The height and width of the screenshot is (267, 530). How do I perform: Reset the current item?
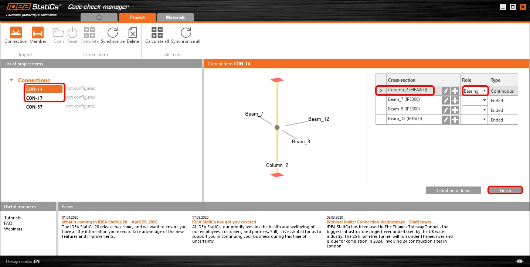tap(72, 35)
